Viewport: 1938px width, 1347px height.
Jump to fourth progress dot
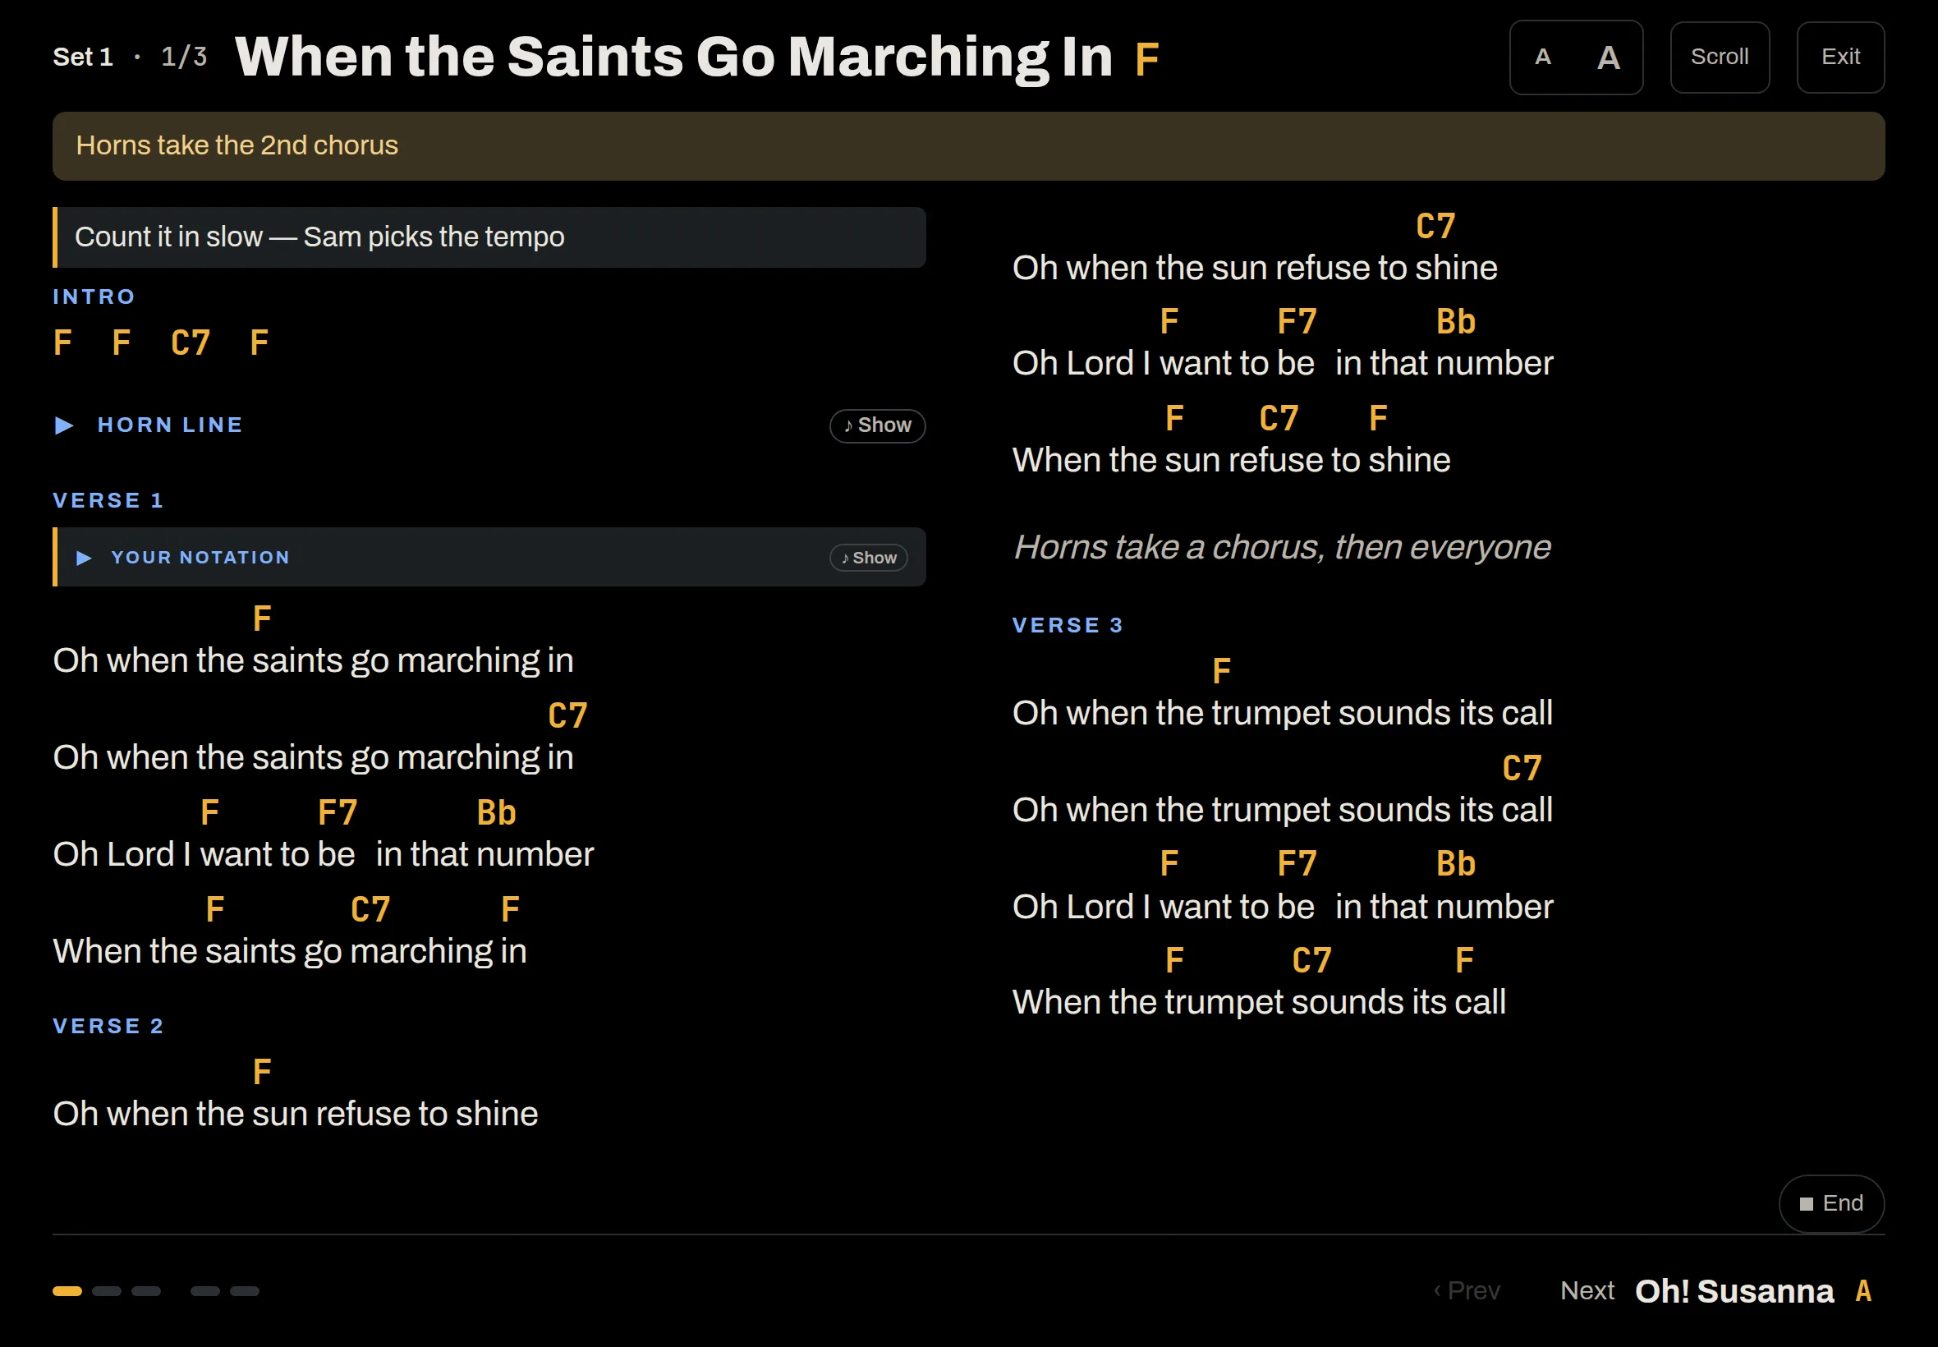[205, 1291]
